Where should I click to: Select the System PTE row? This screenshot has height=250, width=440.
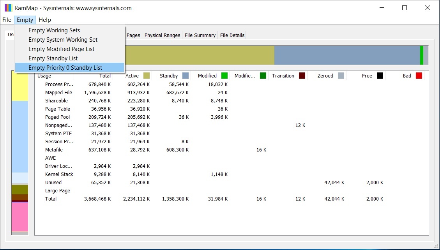tap(58, 134)
